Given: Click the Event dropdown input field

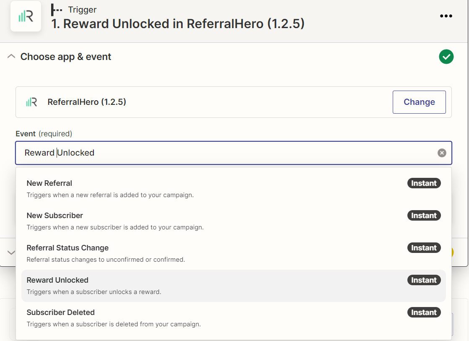Looking at the screenshot, I should pyautogui.click(x=226, y=153).
